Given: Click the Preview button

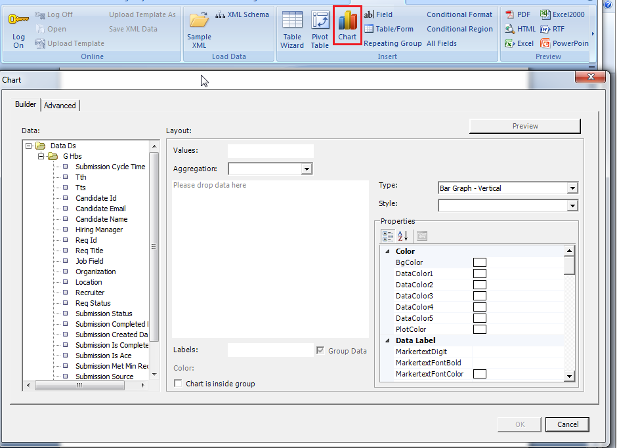Looking at the screenshot, I should 525,126.
